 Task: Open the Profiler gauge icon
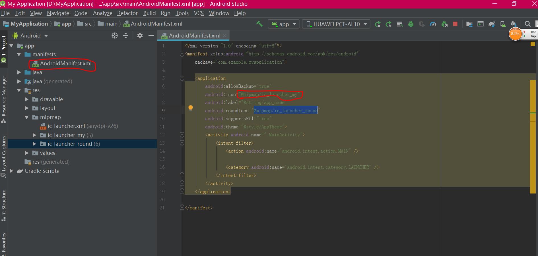(x=433, y=24)
